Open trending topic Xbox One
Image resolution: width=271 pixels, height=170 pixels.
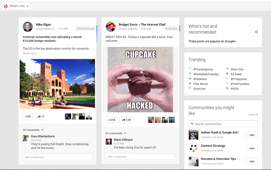point(237,69)
